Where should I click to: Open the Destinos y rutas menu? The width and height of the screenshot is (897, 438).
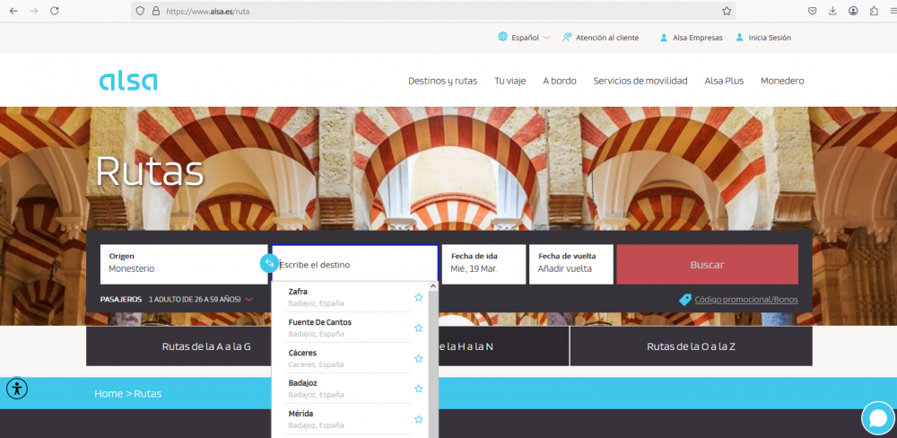[442, 81]
